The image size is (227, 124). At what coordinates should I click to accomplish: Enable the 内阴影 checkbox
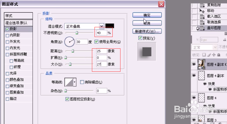point(7,35)
